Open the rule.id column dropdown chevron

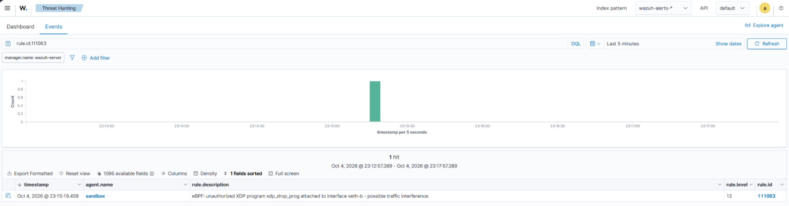[782, 185]
